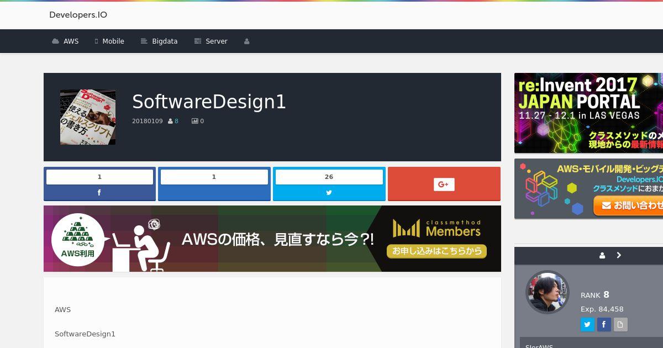Image resolution: width=663 pixels, height=348 pixels.
Task: Open the SoftwareDesign magazine cover thumbnail
Action: tap(88, 117)
